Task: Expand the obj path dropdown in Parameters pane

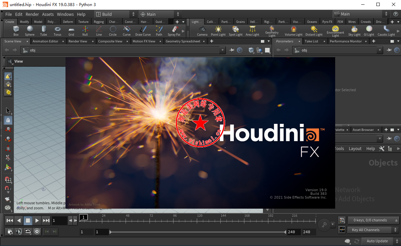Action: (x=380, y=50)
